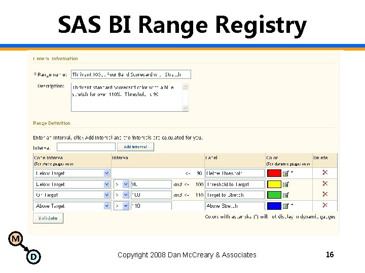The image size is (365, 273).
Task: Select the blue color swatch
Action: click(274, 206)
